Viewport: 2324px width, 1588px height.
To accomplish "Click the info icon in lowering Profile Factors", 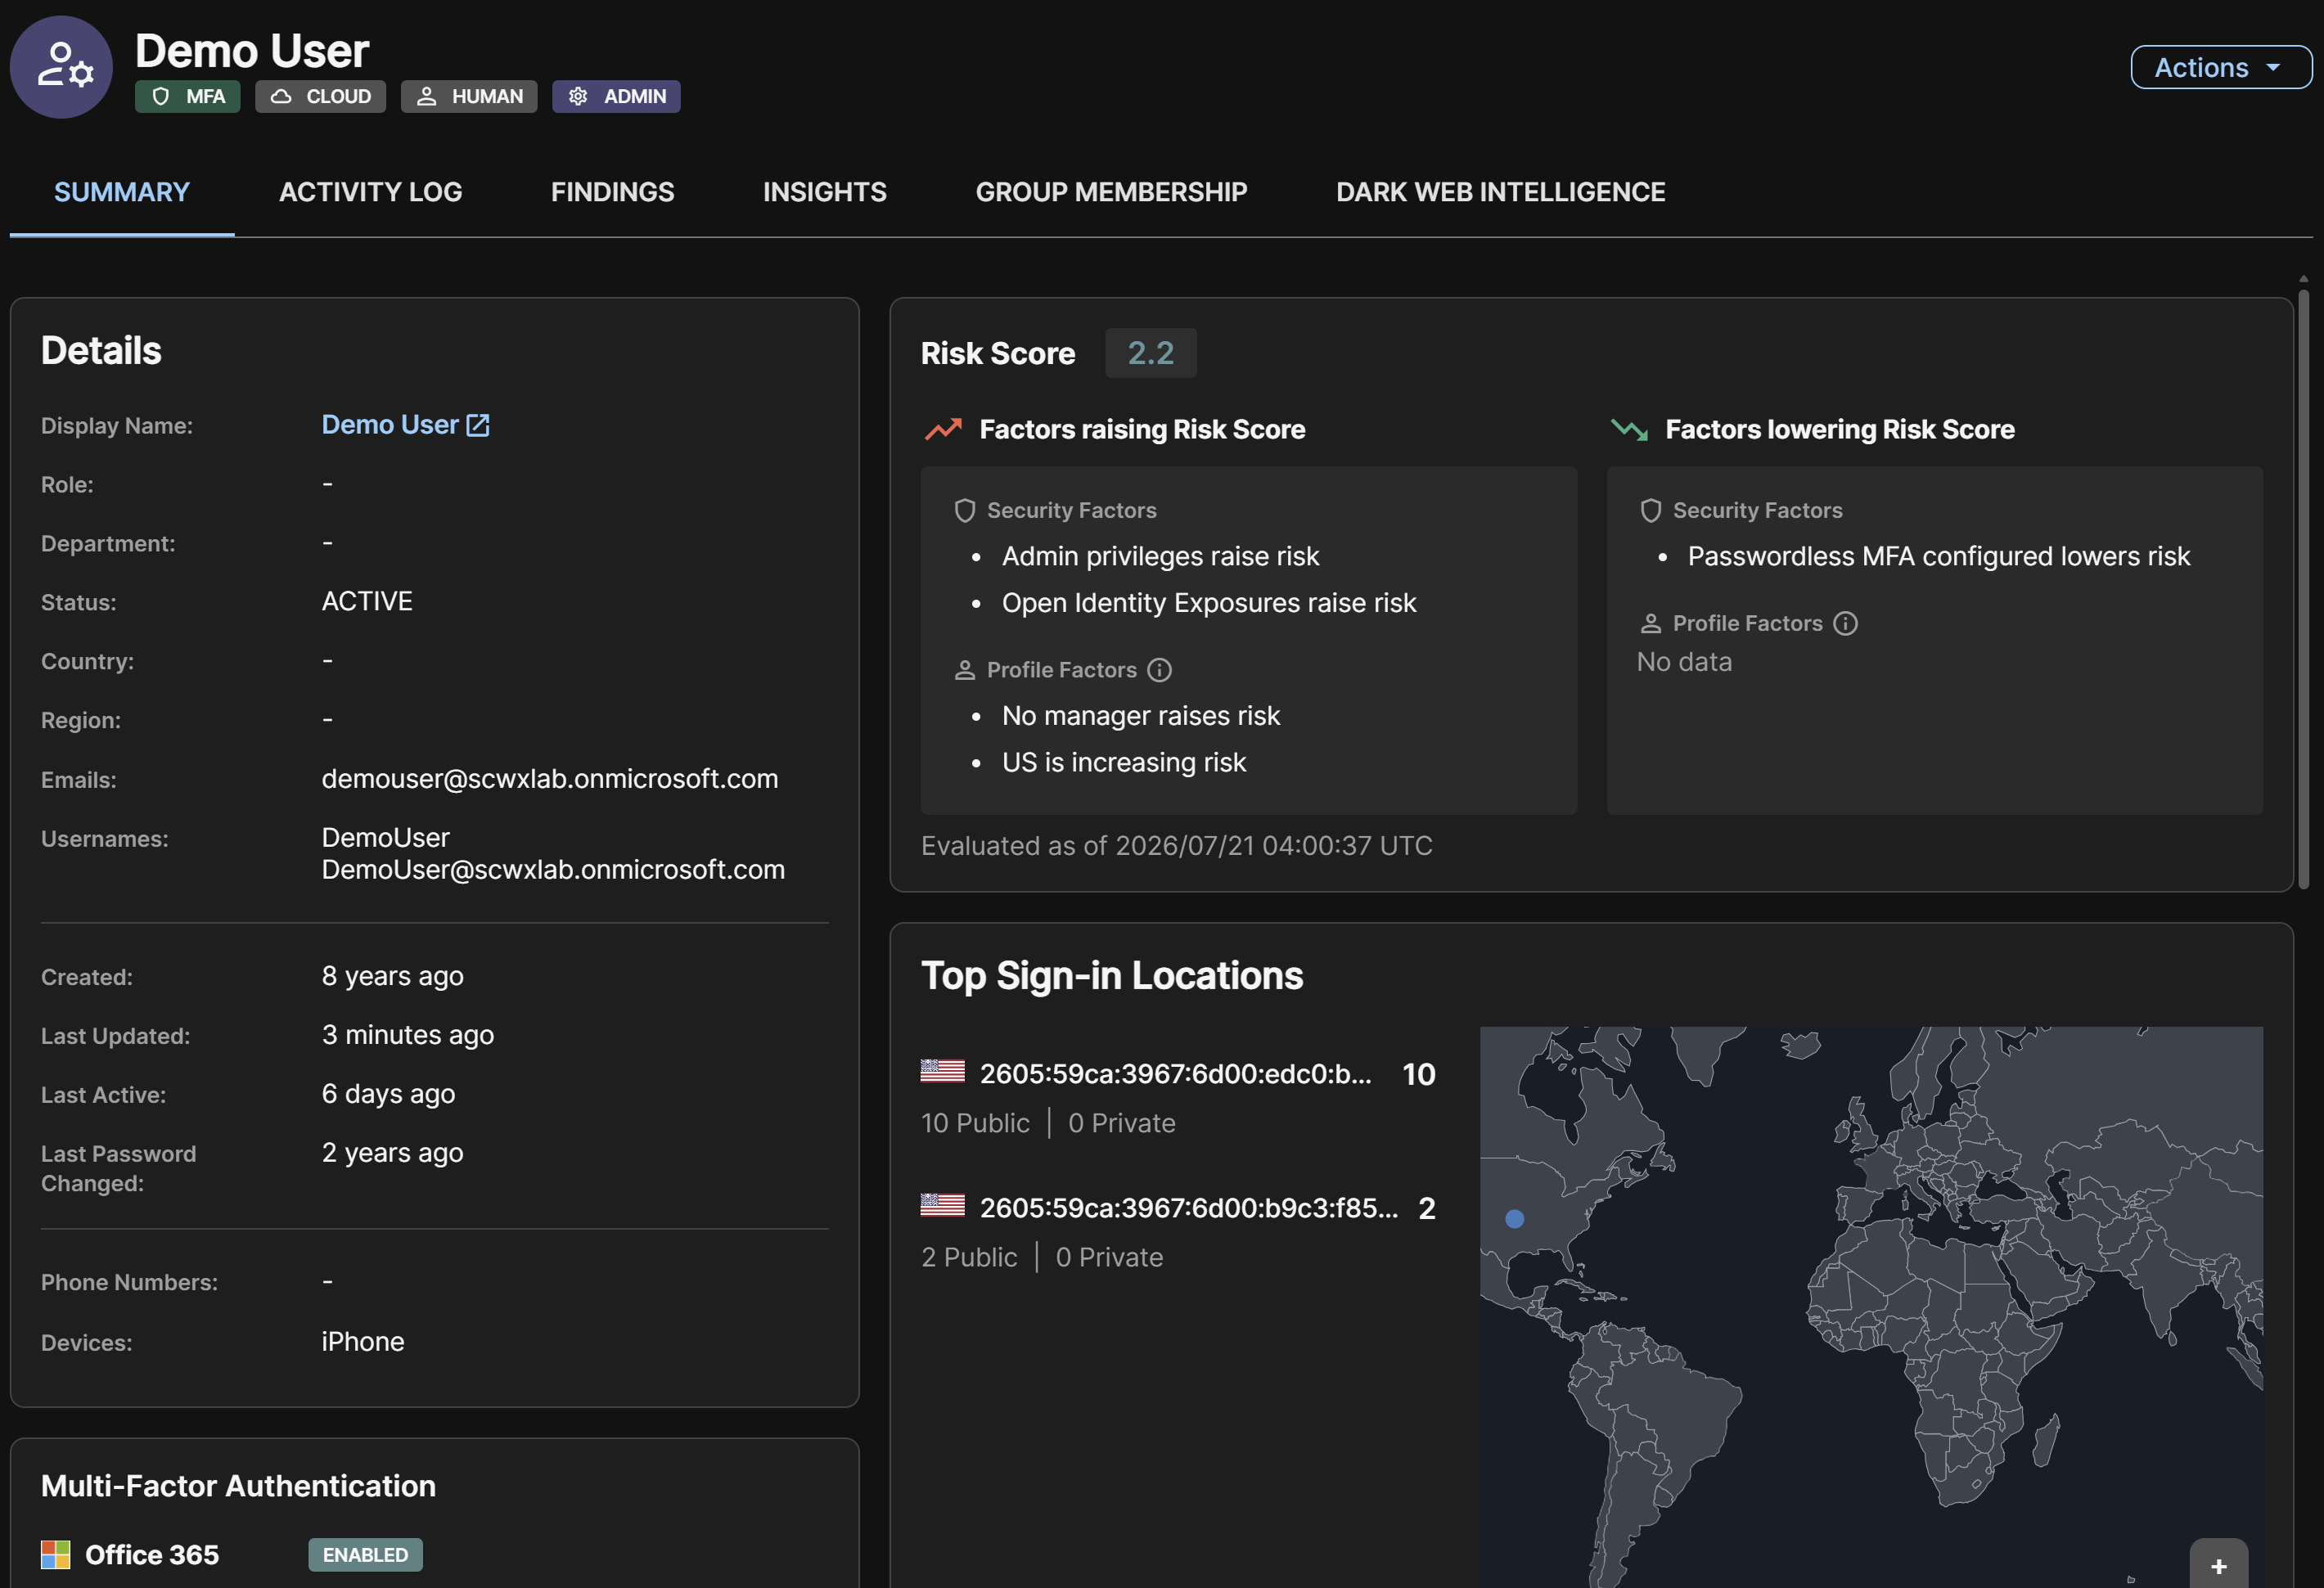I will pos(1845,623).
